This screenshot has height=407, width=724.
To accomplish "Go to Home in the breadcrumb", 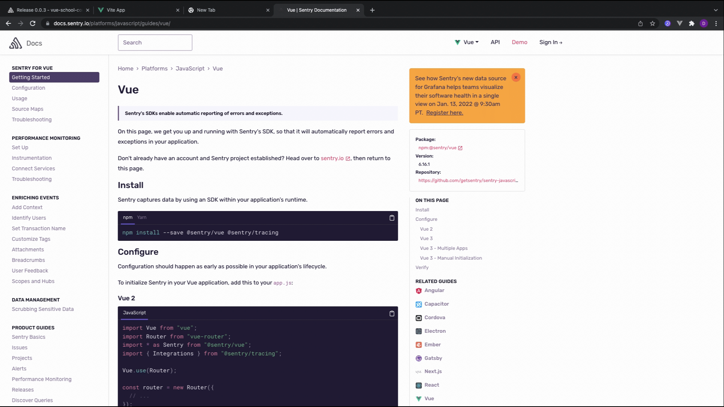I will pyautogui.click(x=125, y=69).
